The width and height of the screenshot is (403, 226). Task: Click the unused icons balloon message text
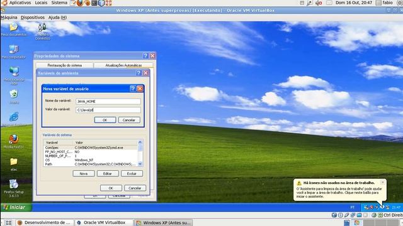339,193
